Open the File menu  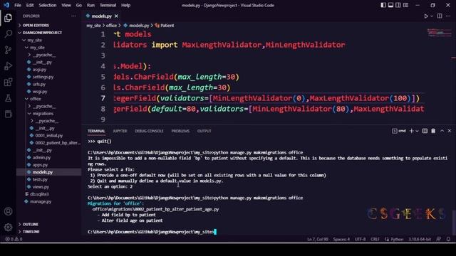click(18, 5)
